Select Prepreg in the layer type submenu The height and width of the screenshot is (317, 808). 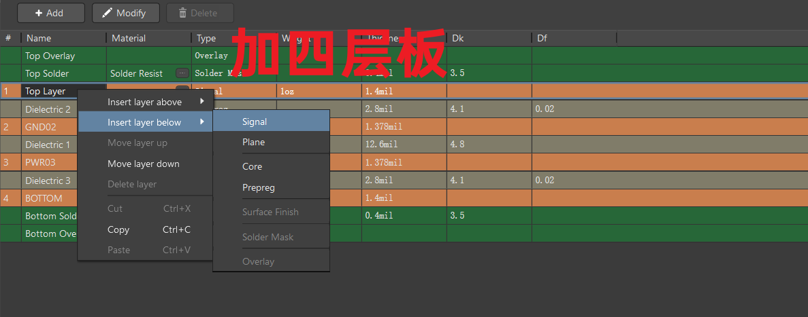pyautogui.click(x=258, y=187)
